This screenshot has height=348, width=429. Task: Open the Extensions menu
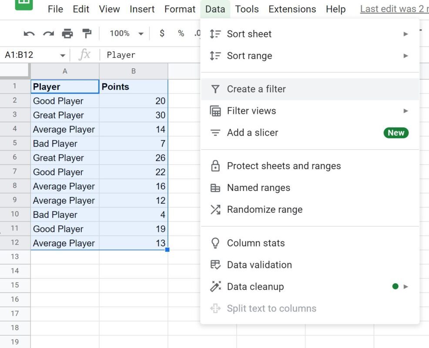(x=292, y=9)
